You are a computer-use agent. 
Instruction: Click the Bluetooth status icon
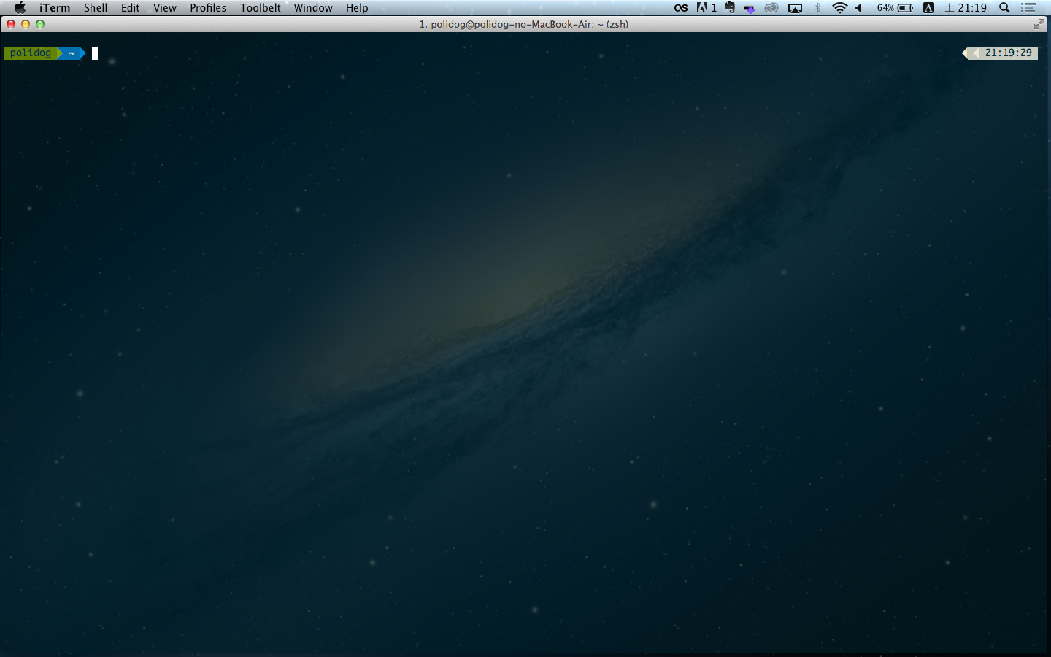click(817, 7)
